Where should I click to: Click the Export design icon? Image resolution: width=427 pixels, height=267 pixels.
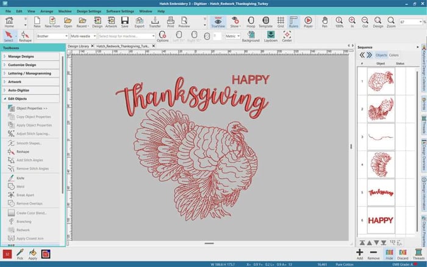(140, 23)
